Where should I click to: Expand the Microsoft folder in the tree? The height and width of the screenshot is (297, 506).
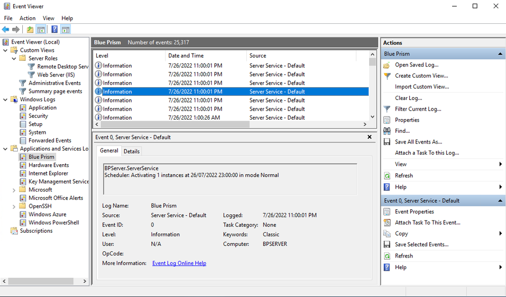click(14, 190)
